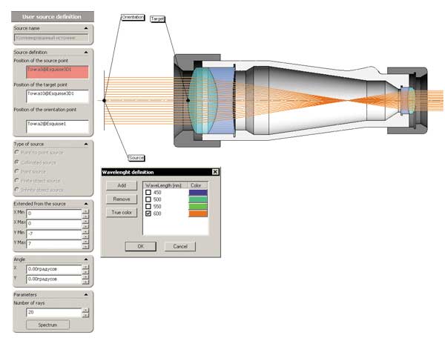445x344 pixels.
Task: Collapse the Source definition section
Action: tap(88, 53)
